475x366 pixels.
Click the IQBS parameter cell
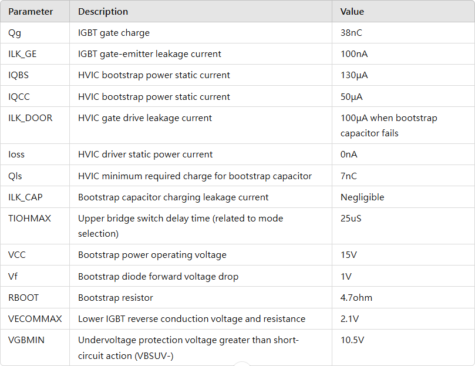tap(19, 75)
